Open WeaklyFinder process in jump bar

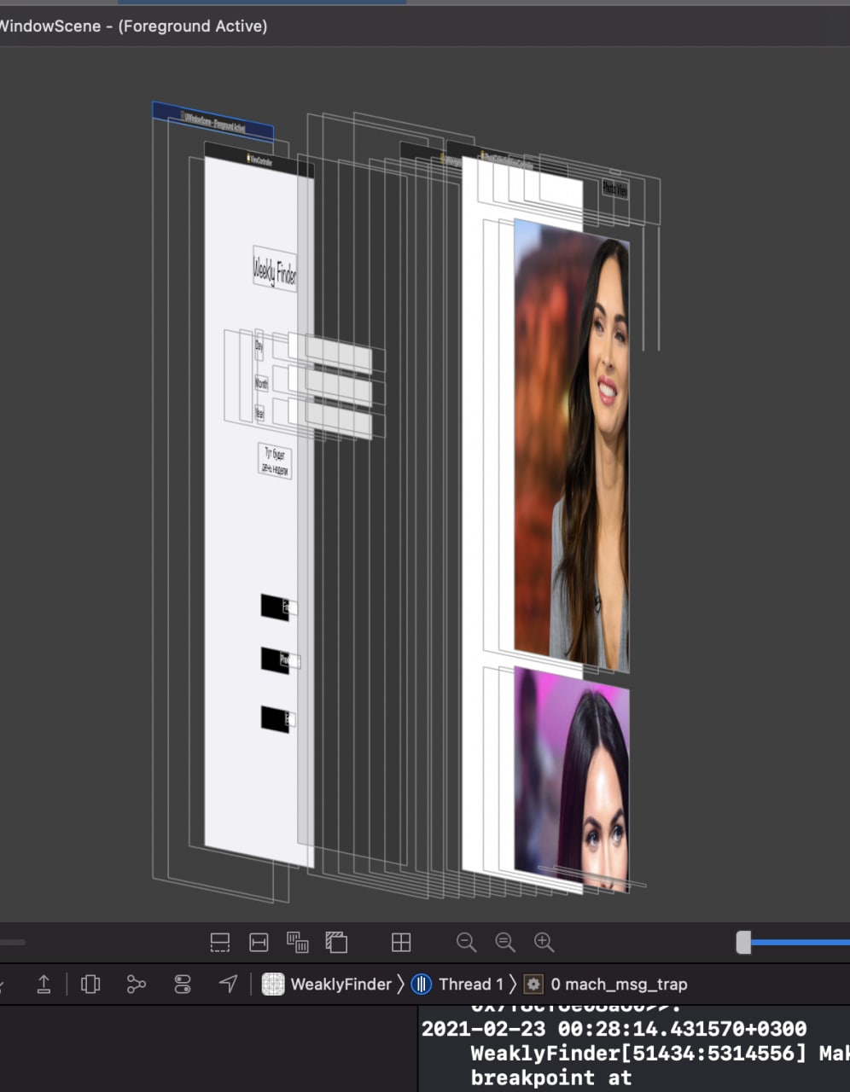[x=341, y=984]
